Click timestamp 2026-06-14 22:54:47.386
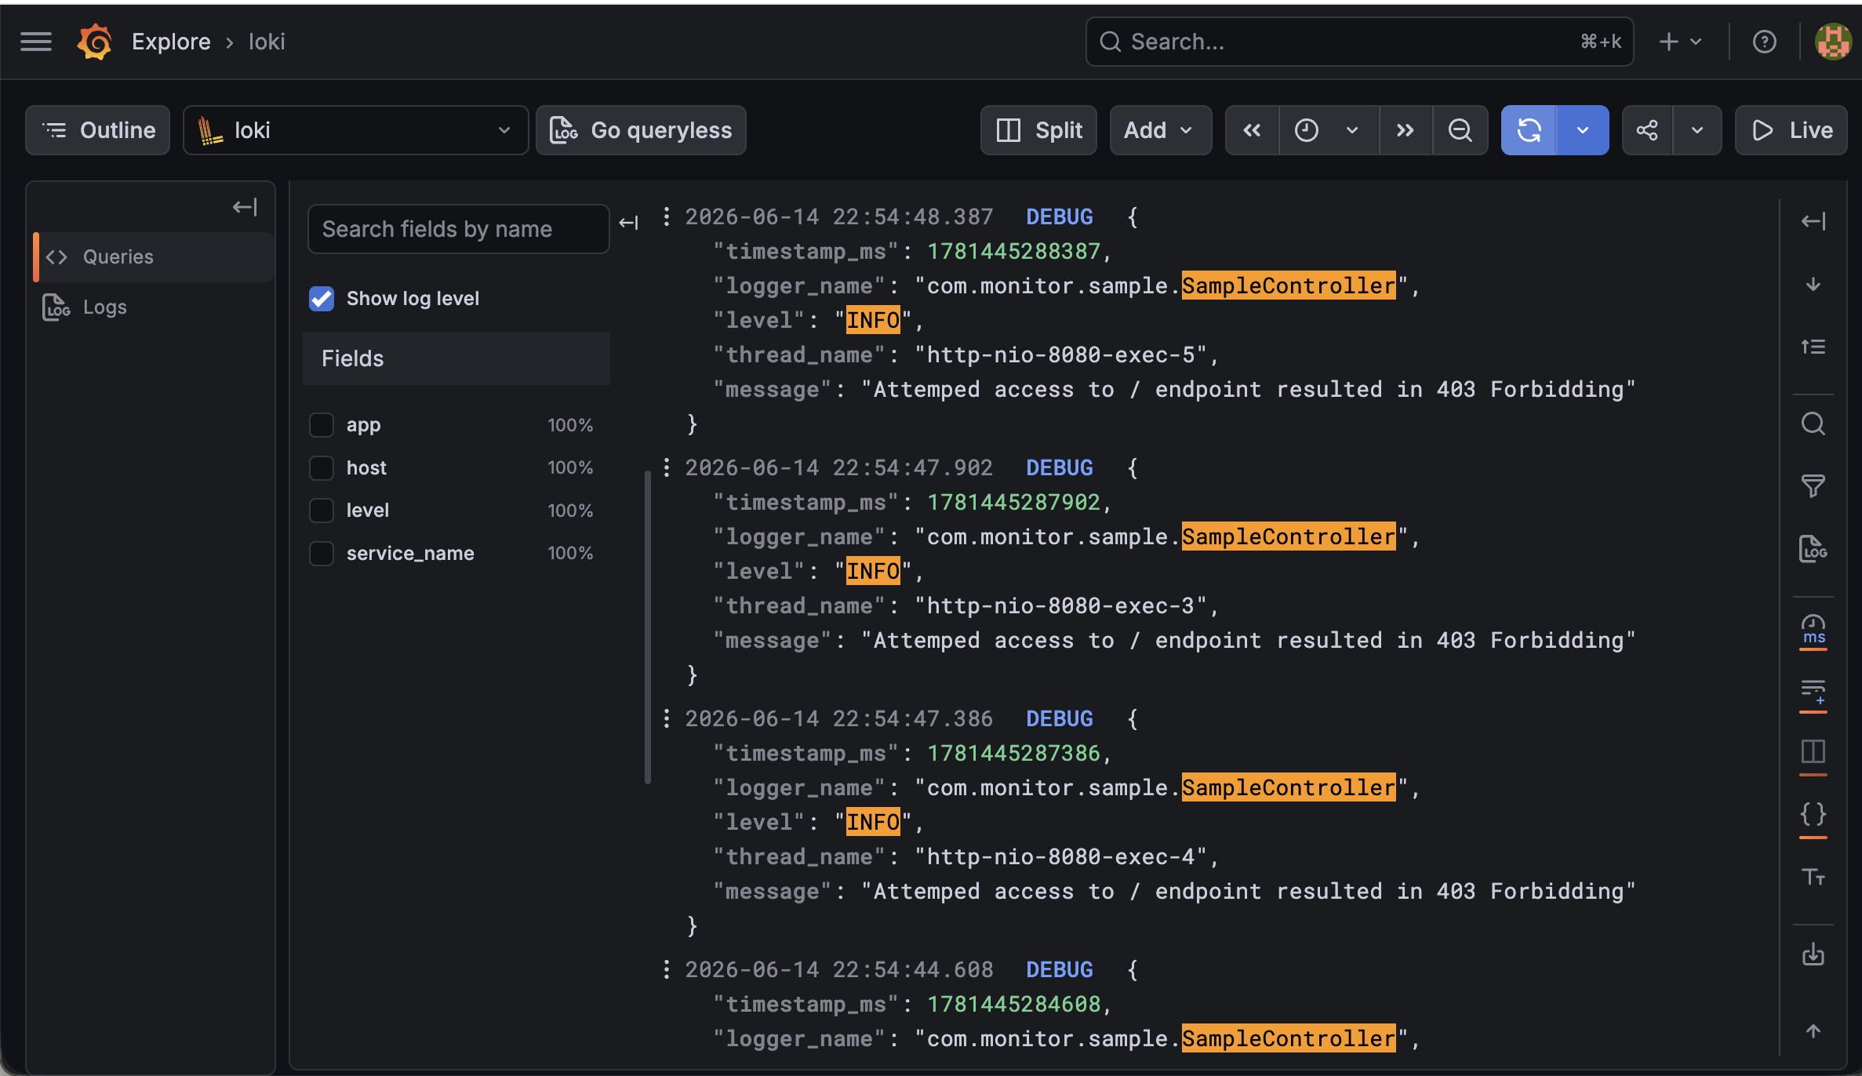 839,718
